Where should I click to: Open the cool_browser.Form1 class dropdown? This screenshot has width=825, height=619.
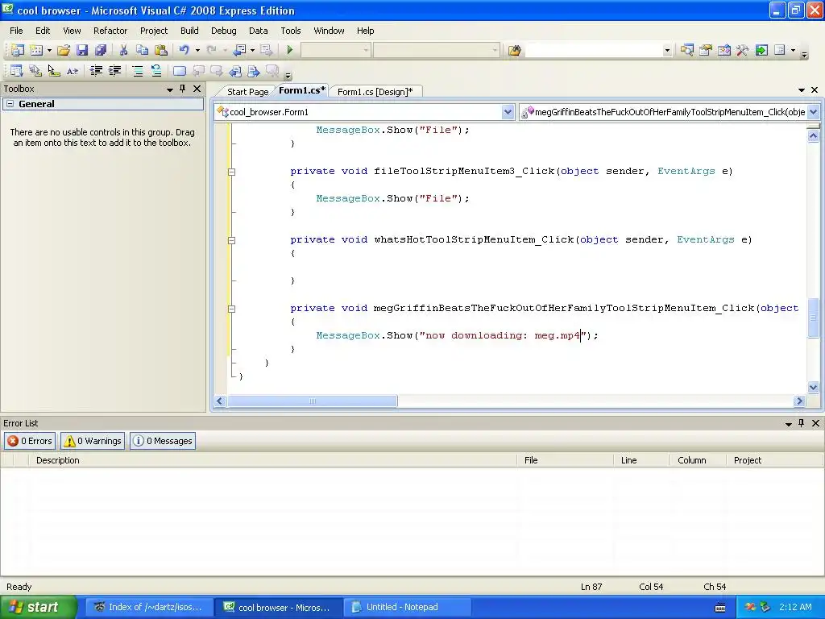pyautogui.click(x=508, y=111)
